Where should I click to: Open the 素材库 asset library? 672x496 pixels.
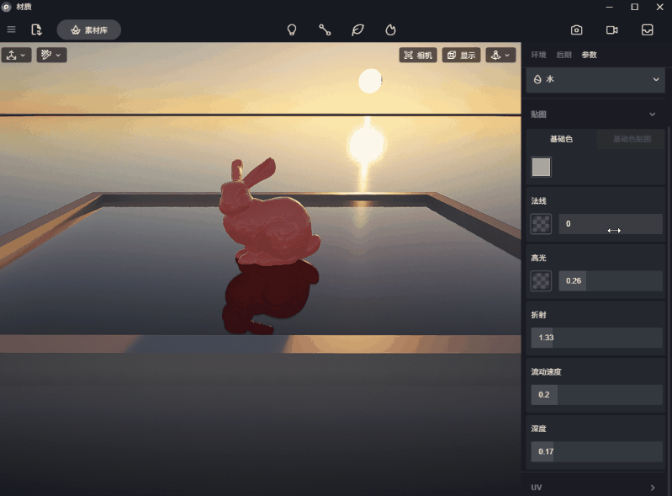click(x=89, y=29)
